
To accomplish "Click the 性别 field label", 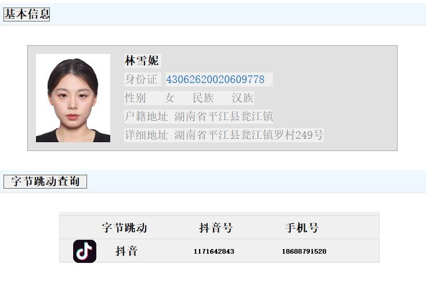I will [135, 98].
